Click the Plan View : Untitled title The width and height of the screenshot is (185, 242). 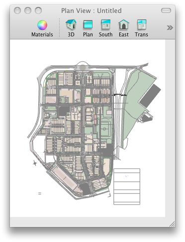coord(92,11)
